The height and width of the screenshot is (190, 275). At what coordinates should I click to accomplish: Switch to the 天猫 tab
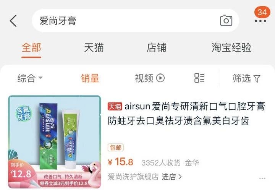[x=94, y=47]
